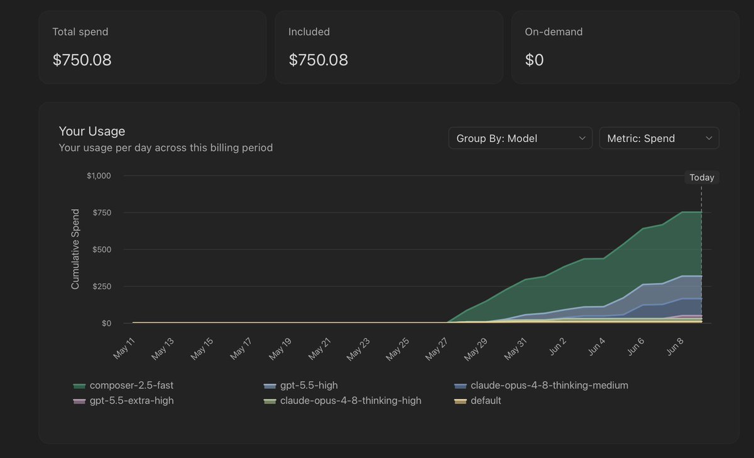
Task: Click the Total spend card
Action: [x=153, y=47]
